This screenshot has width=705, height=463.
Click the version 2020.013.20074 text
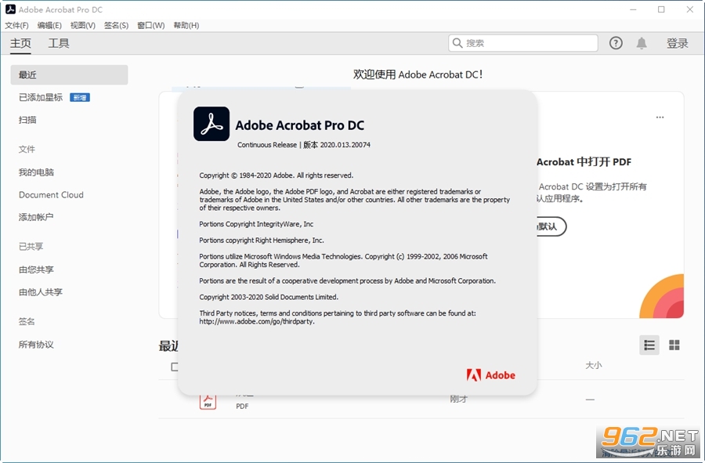(x=345, y=145)
